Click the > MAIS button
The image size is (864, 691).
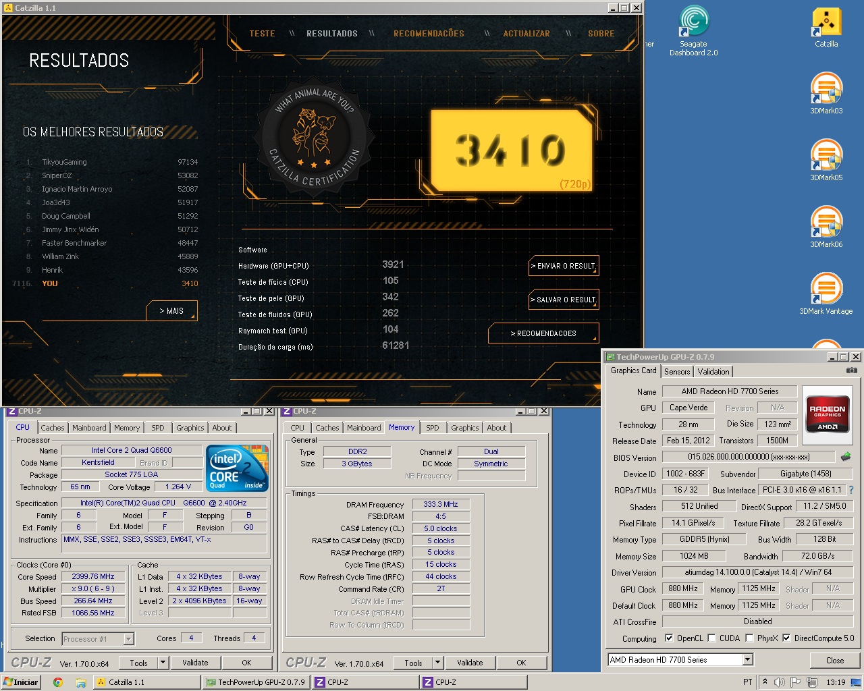click(172, 310)
